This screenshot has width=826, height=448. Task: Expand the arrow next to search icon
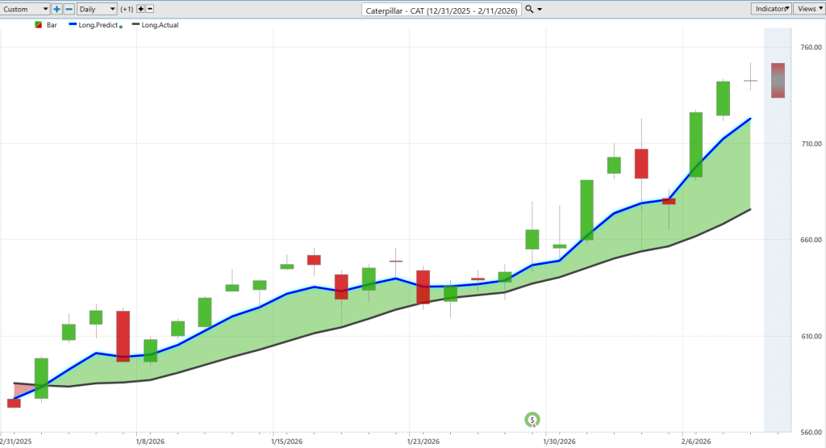click(540, 10)
